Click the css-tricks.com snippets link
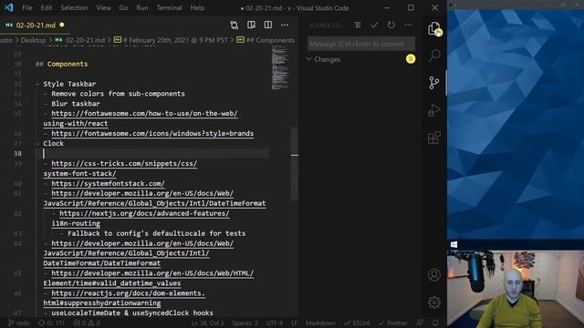584x328 pixels. coord(124,164)
